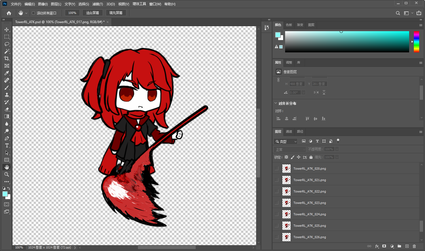Switch to the Swatches tab

point(289,25)
